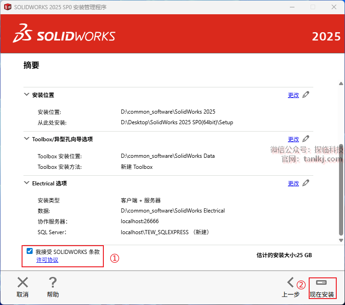Image resolution: width=345 pixels, height=305 pixels.
Task: Click the scrollbar down arrow
Action: [x=341, y=240]
